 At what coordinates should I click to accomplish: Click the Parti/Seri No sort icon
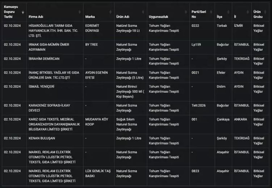point(211,12)
